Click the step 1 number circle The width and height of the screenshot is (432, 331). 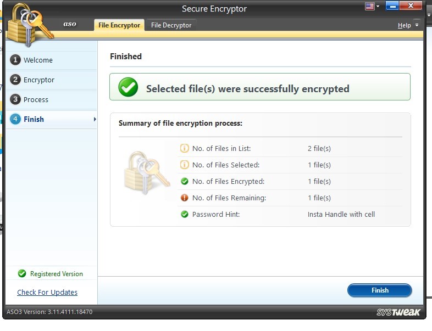pyautogui.click(x=15, y=60)
